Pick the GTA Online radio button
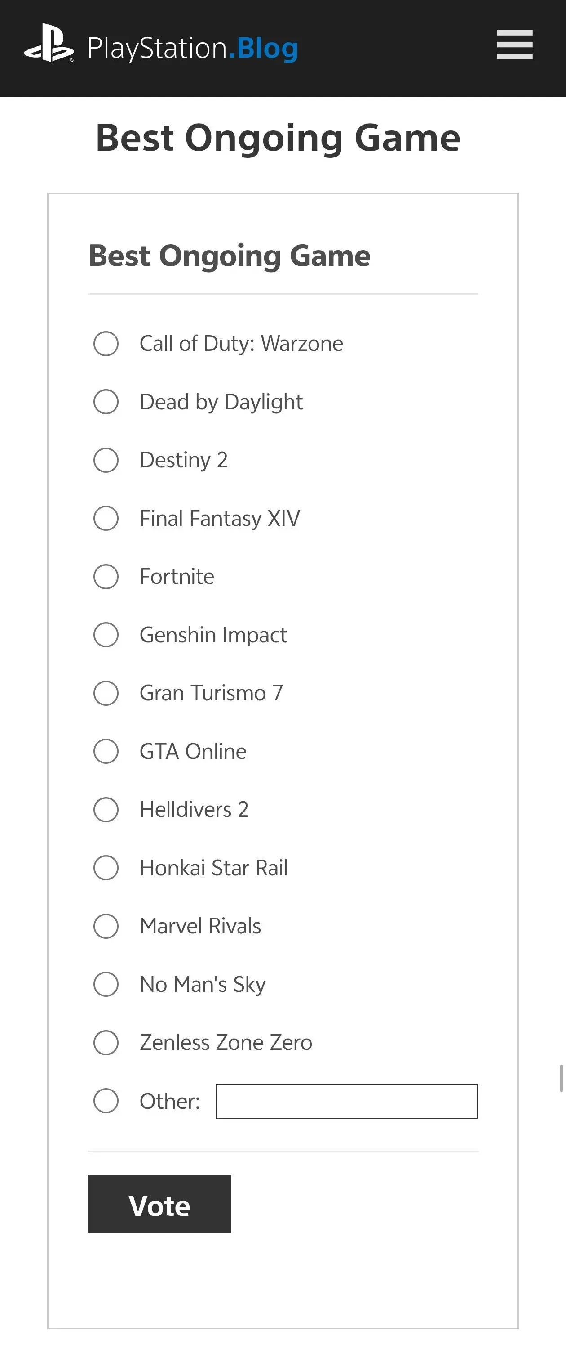The height and width of the screenshot is (1372, 566). 106,752
